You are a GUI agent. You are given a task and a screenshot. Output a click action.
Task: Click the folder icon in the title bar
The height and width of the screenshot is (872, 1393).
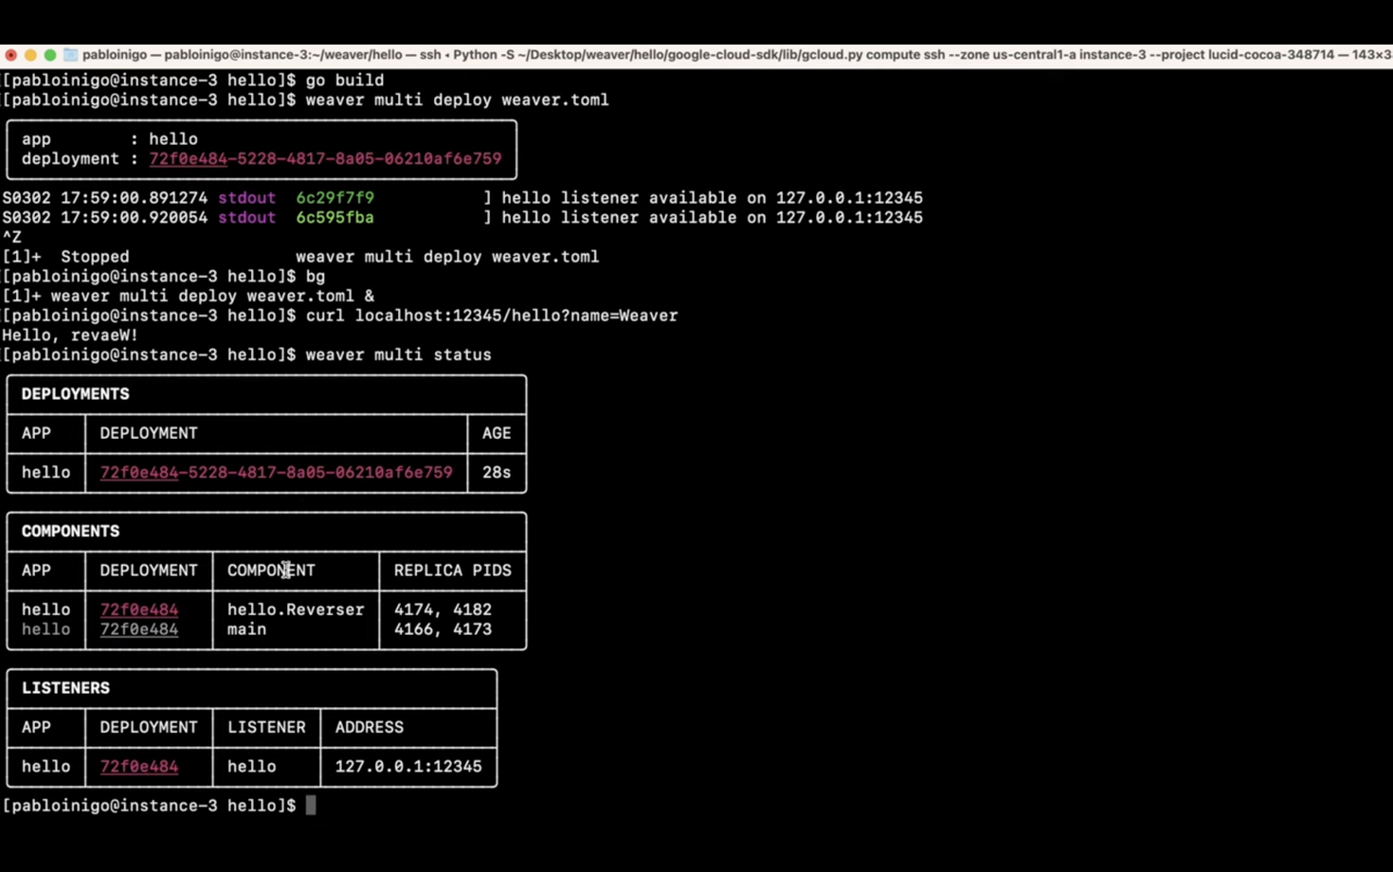(70, 55)
